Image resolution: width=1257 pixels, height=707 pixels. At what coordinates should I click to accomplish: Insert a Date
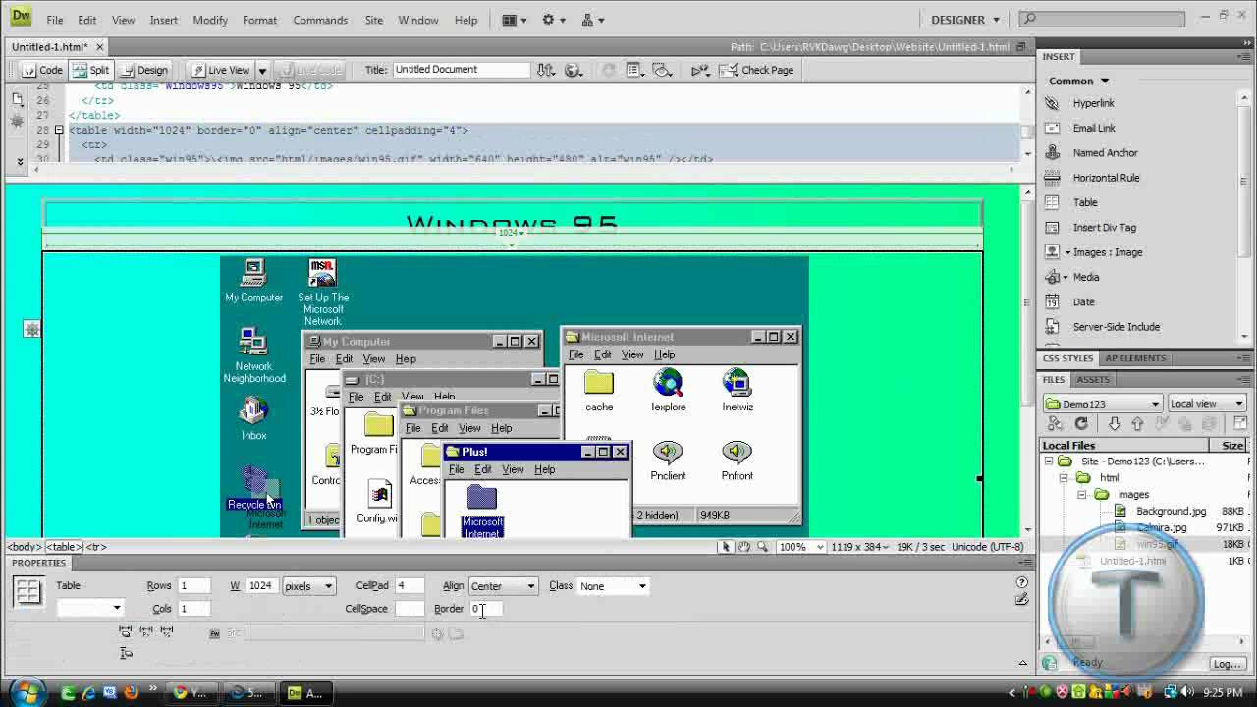coord(1083,302)
